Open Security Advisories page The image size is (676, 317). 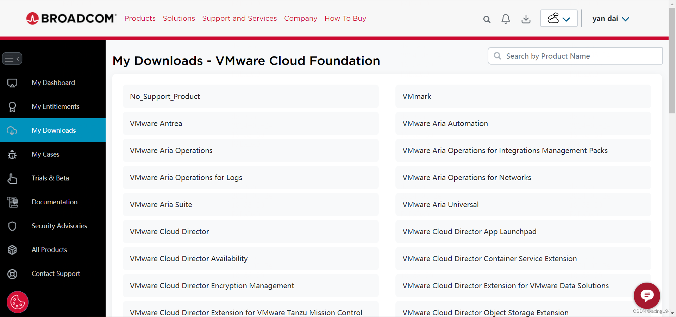(x=53, y=226)
